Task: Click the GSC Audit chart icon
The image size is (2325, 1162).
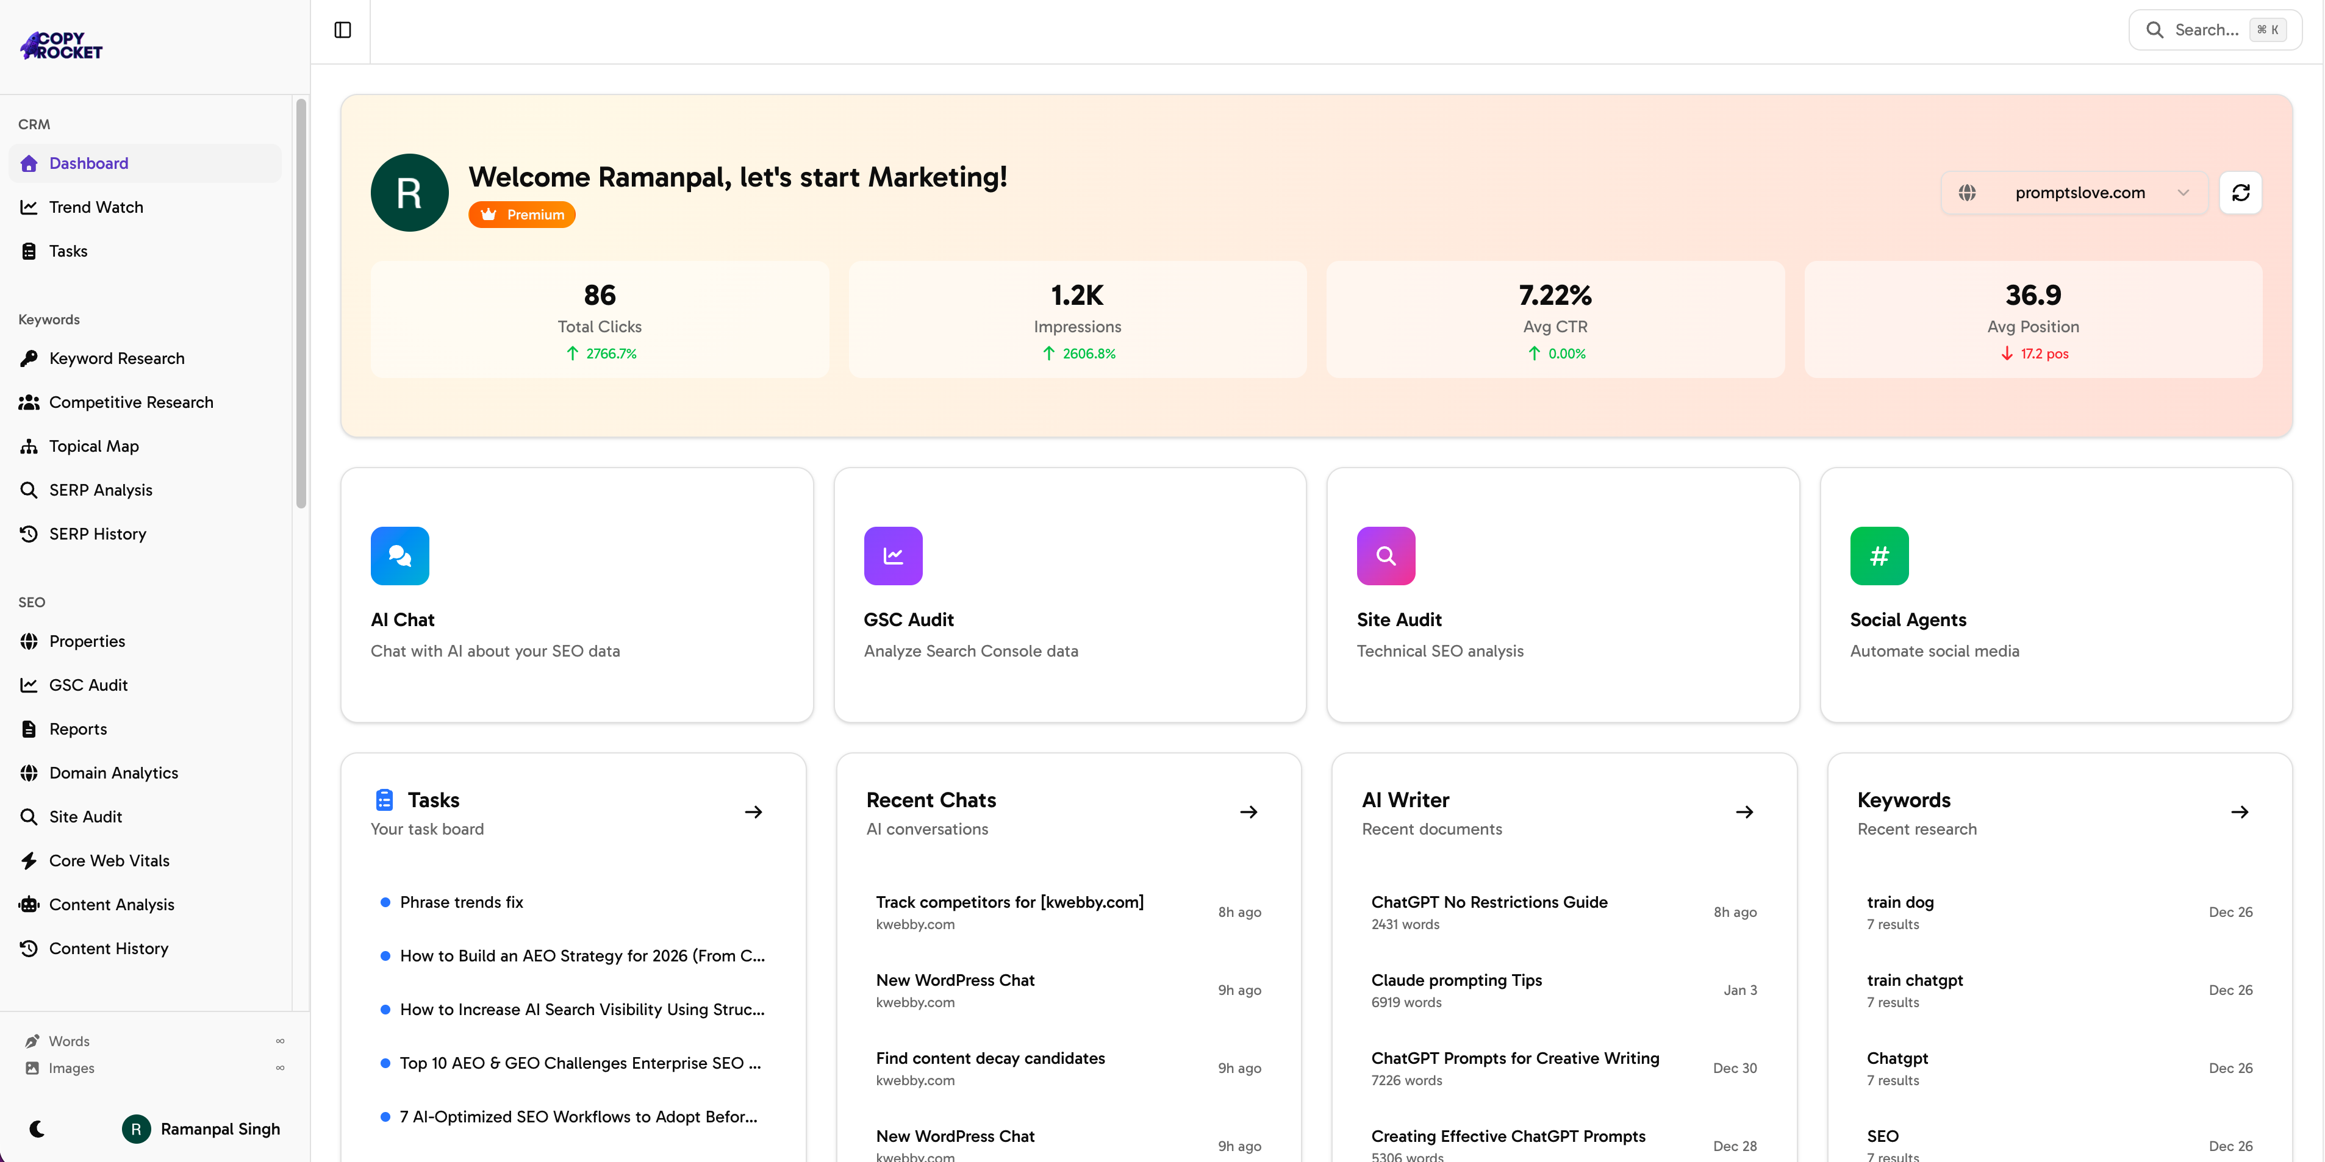Action: pos(893,556)
